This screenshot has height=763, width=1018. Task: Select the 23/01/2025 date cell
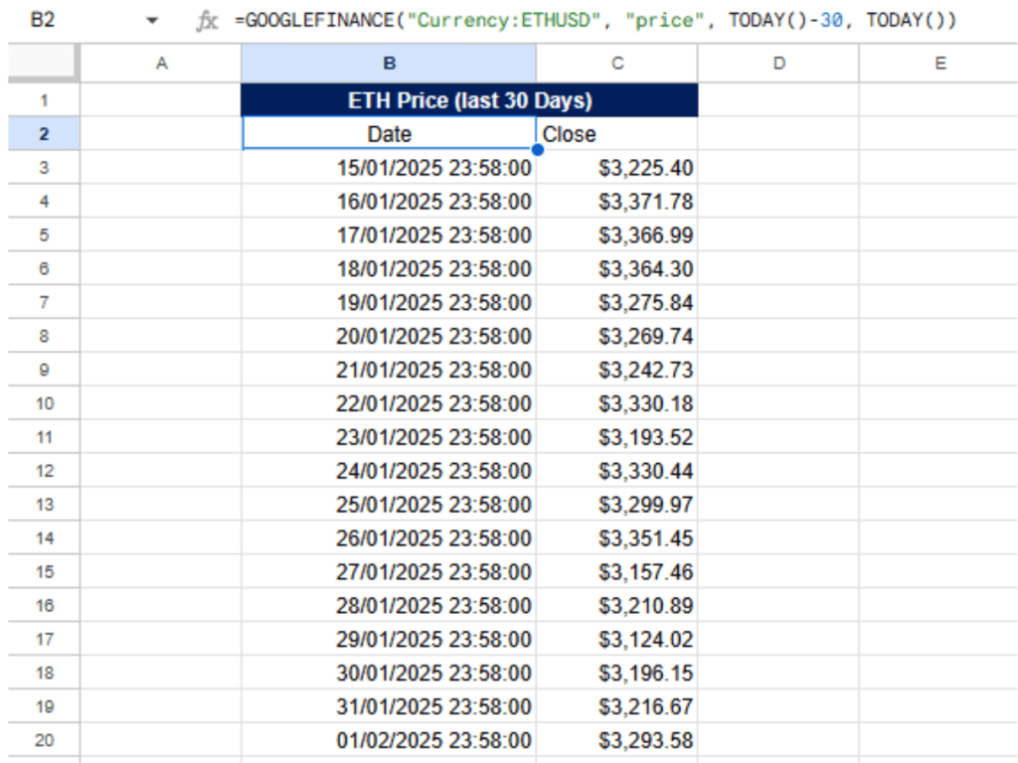(x=389, y=437)
